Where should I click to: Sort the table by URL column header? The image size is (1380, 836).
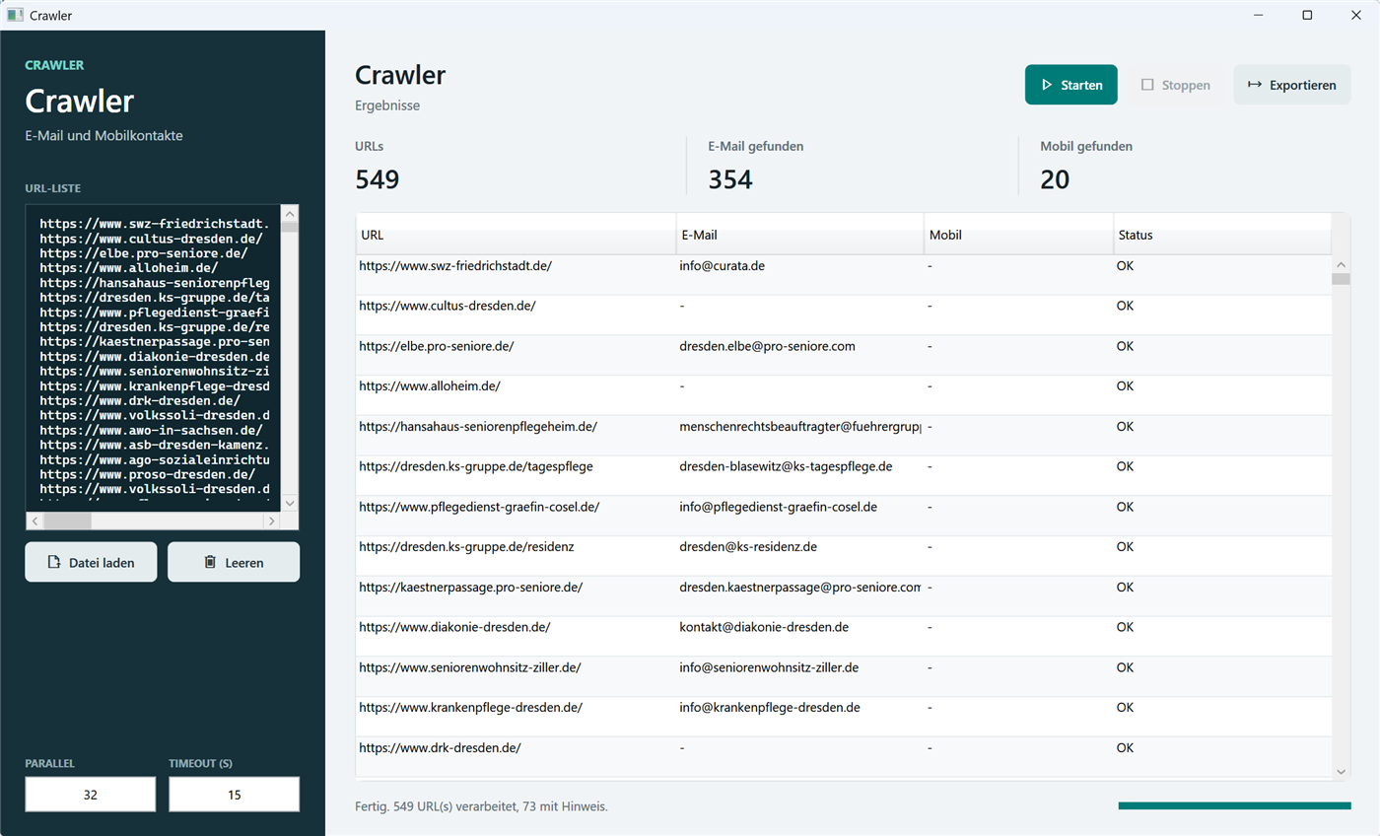pos(516,235)
